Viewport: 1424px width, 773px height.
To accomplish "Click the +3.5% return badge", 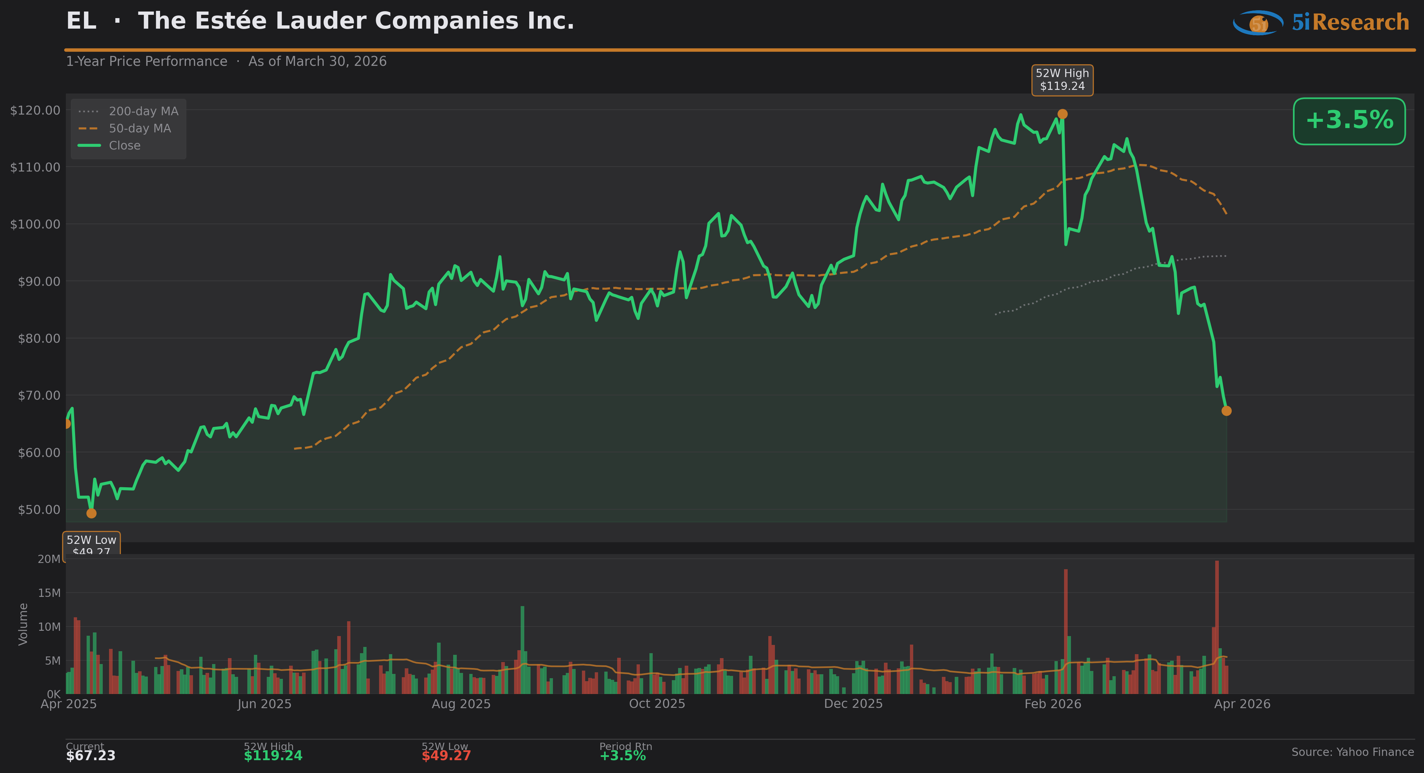I will click(1349, 121).
